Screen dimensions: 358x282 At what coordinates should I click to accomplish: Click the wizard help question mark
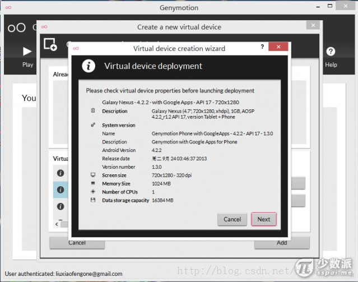click(x=262, y=47)
